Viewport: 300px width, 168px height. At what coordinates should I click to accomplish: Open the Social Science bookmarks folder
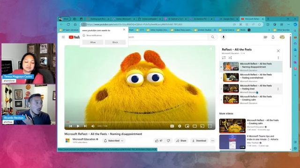[227, 30]
